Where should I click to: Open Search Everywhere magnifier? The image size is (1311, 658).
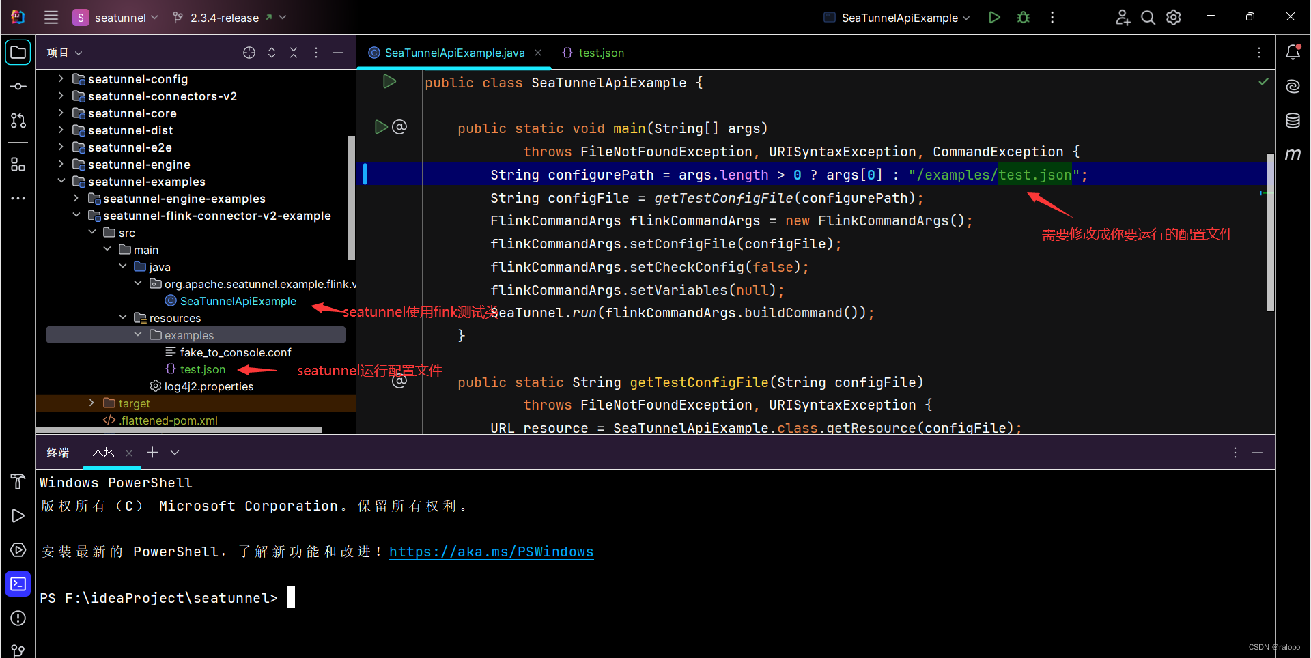click(x=1148, y=18)
